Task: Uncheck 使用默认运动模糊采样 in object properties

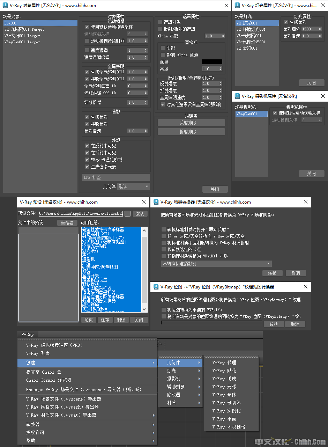Action: coord(88,27)
